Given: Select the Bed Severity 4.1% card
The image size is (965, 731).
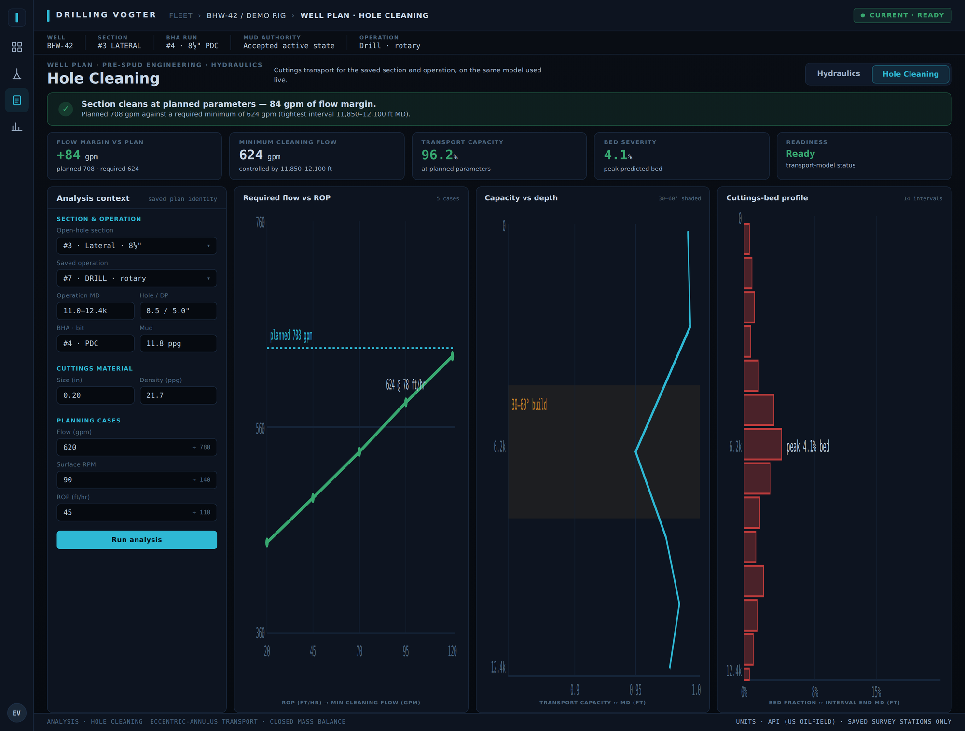Looking at the screenshot, I should point(681,156).
